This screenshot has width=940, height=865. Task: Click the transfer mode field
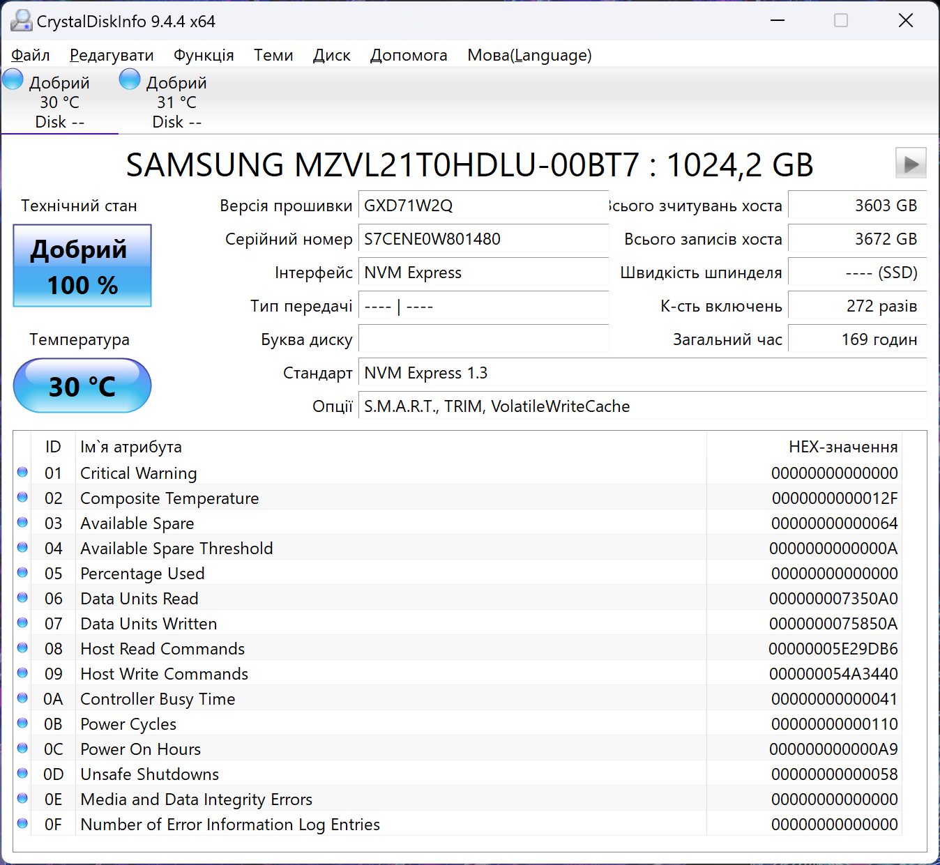tap(484, 306)
